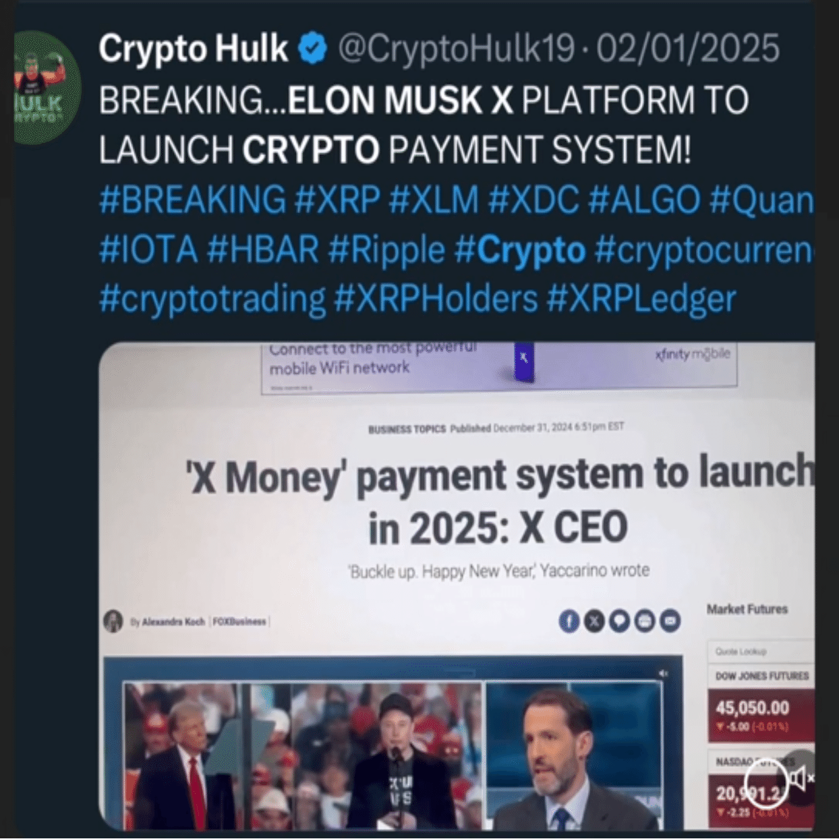Open the #BREAKING hashtag
The height and width of the screenshot is (839, 839).
tap(193, 200)
